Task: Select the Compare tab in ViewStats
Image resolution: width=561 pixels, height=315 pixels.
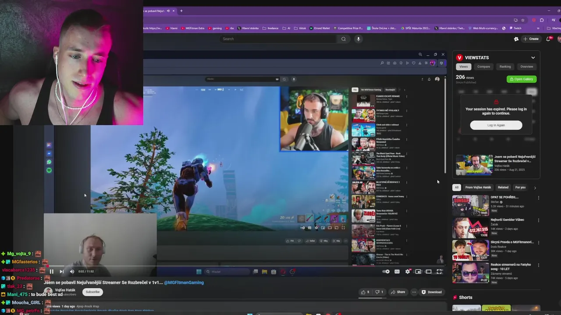Action: pos(483,66)
